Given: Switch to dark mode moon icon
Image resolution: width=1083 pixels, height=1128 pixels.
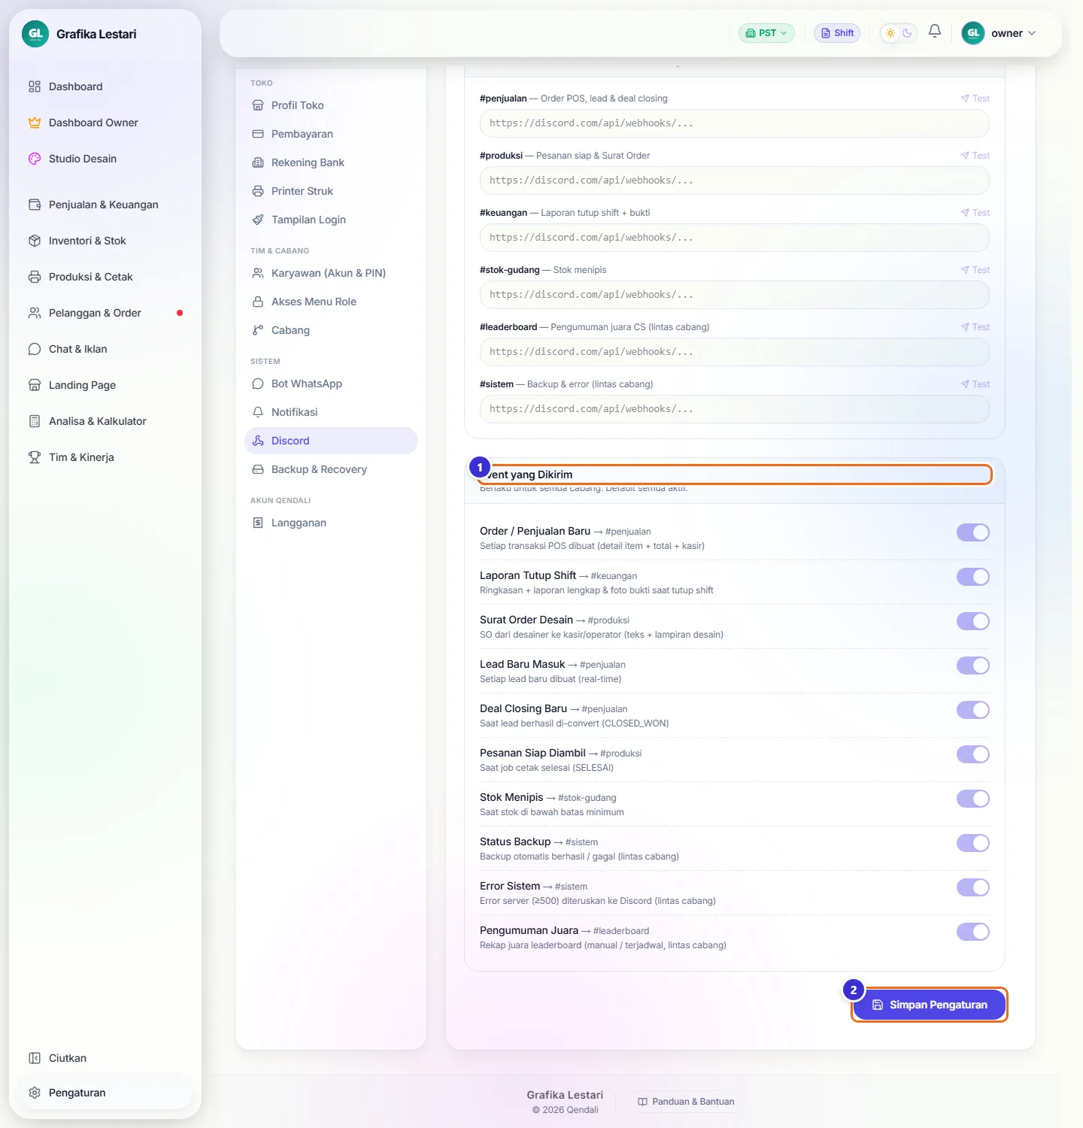Looking at the screenshot, I should [x=907, y=33].
